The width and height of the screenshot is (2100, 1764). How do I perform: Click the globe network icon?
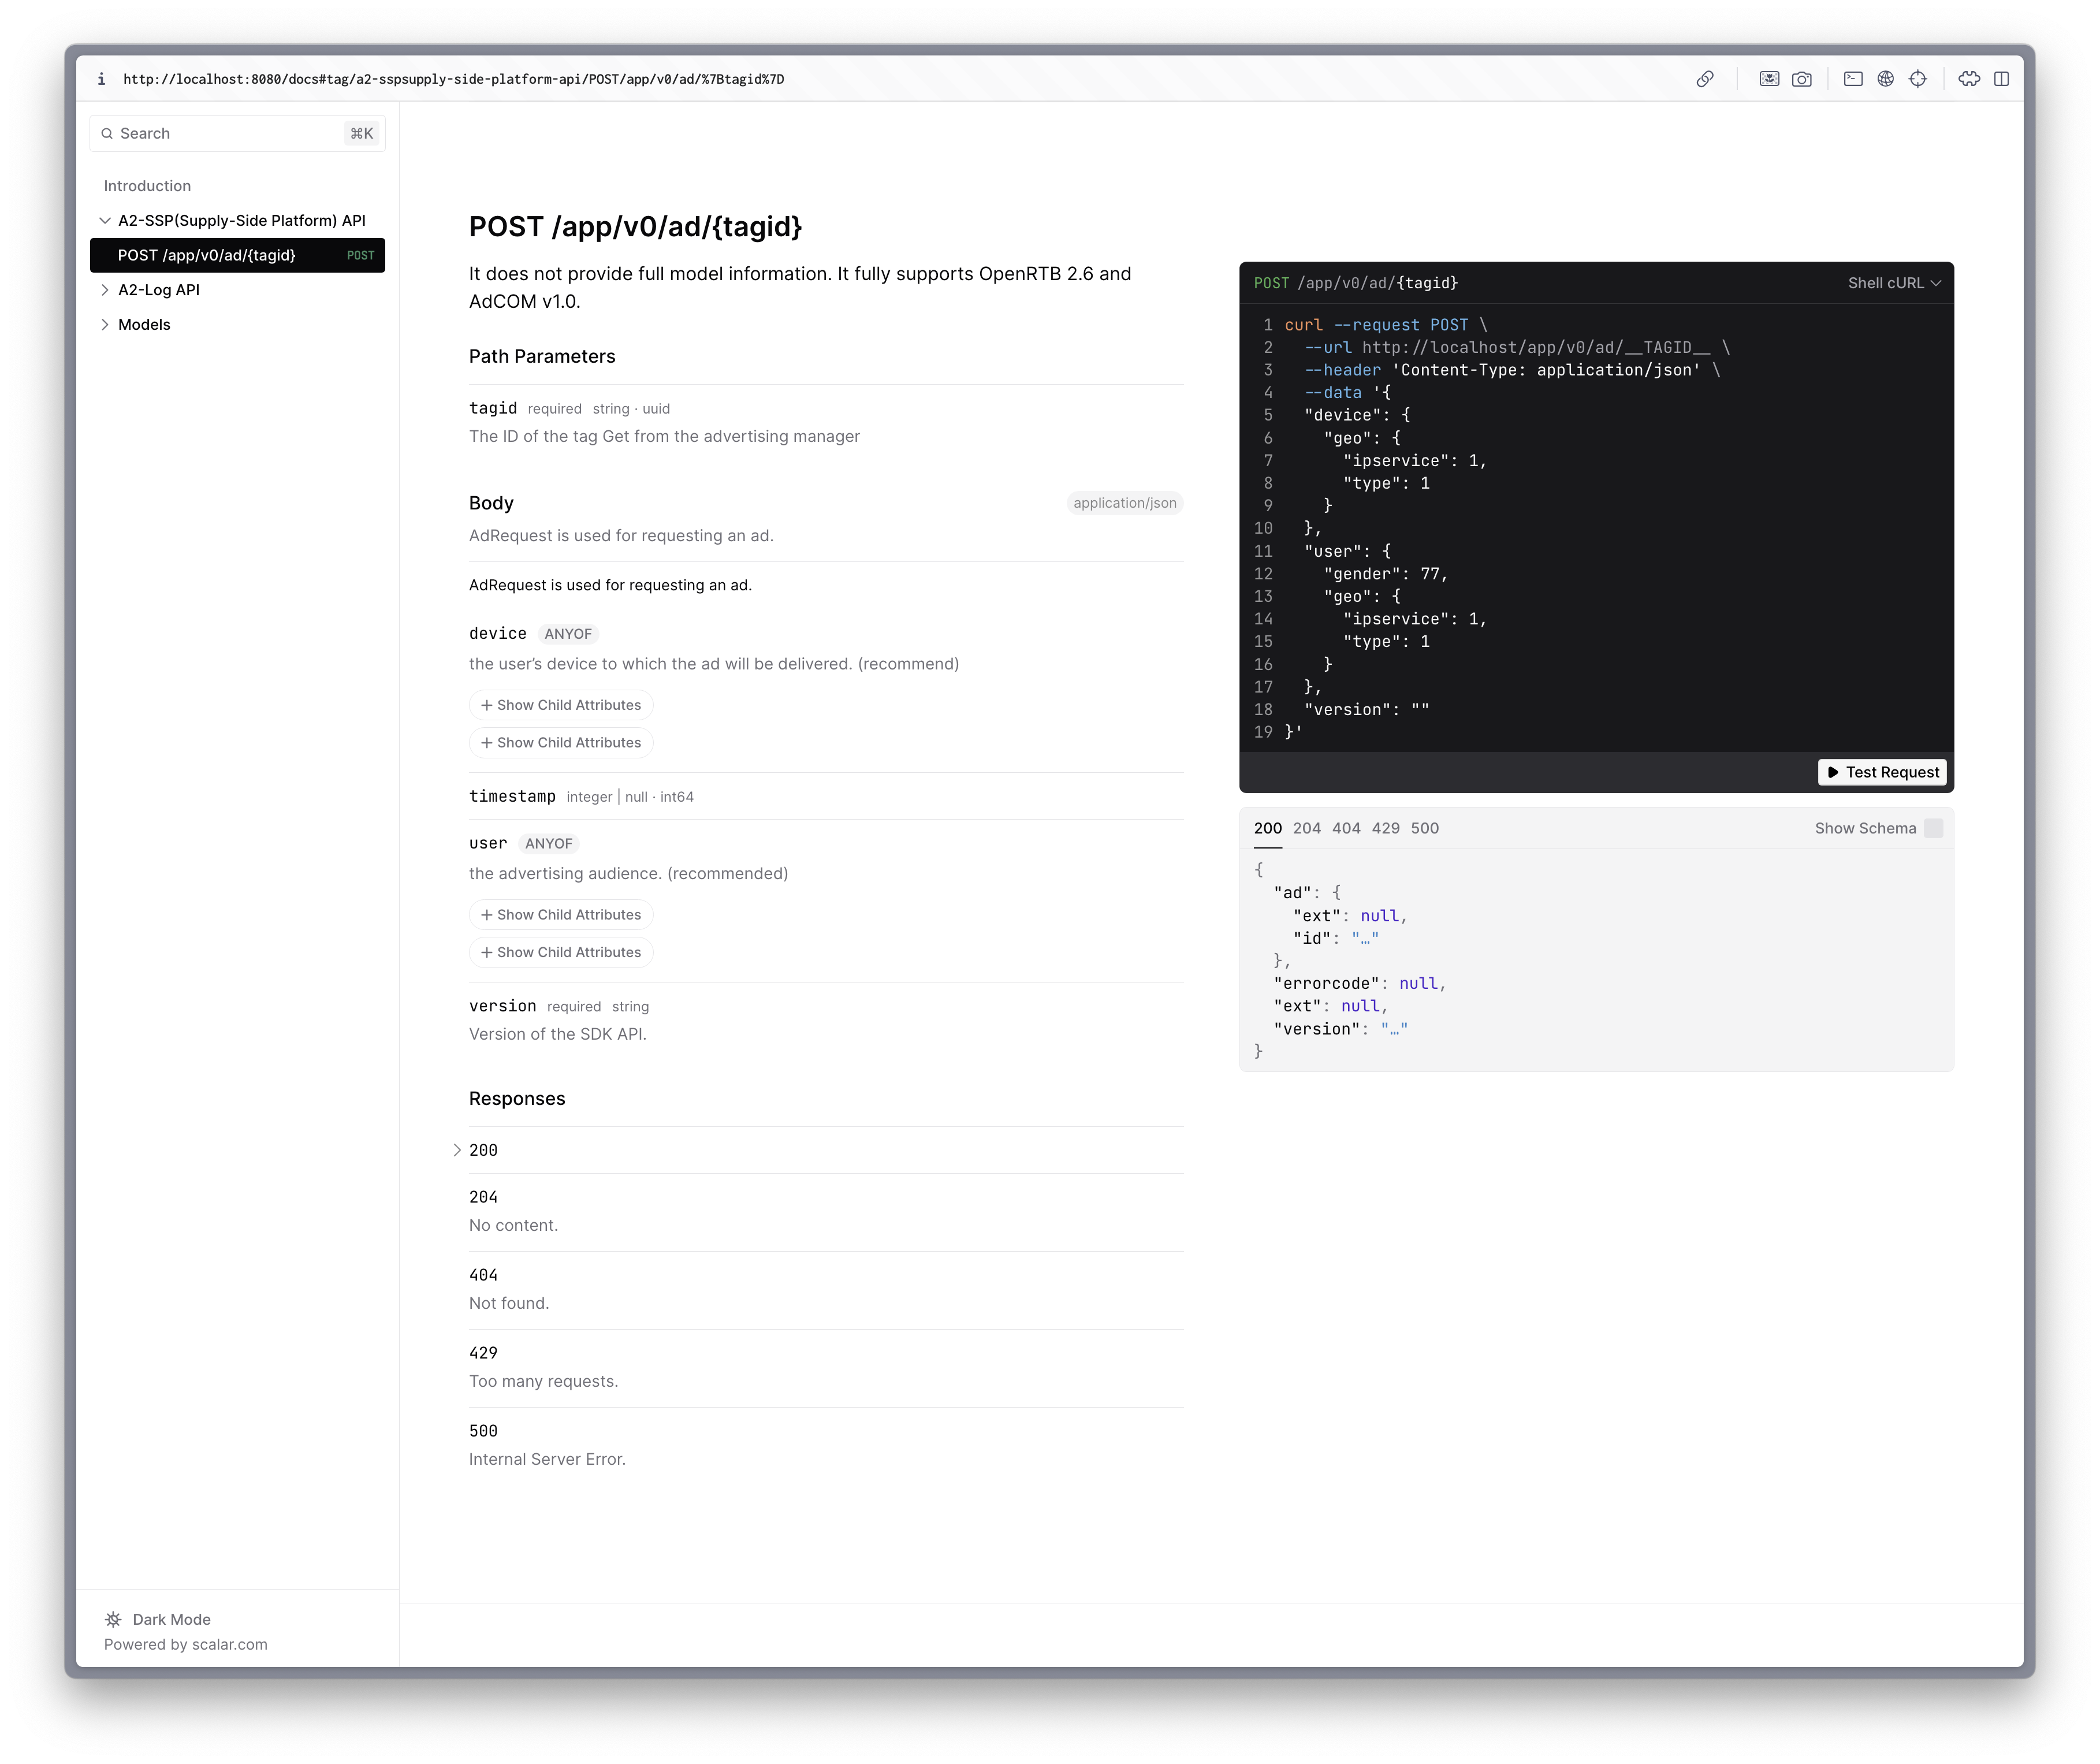tap(1885, 79)
